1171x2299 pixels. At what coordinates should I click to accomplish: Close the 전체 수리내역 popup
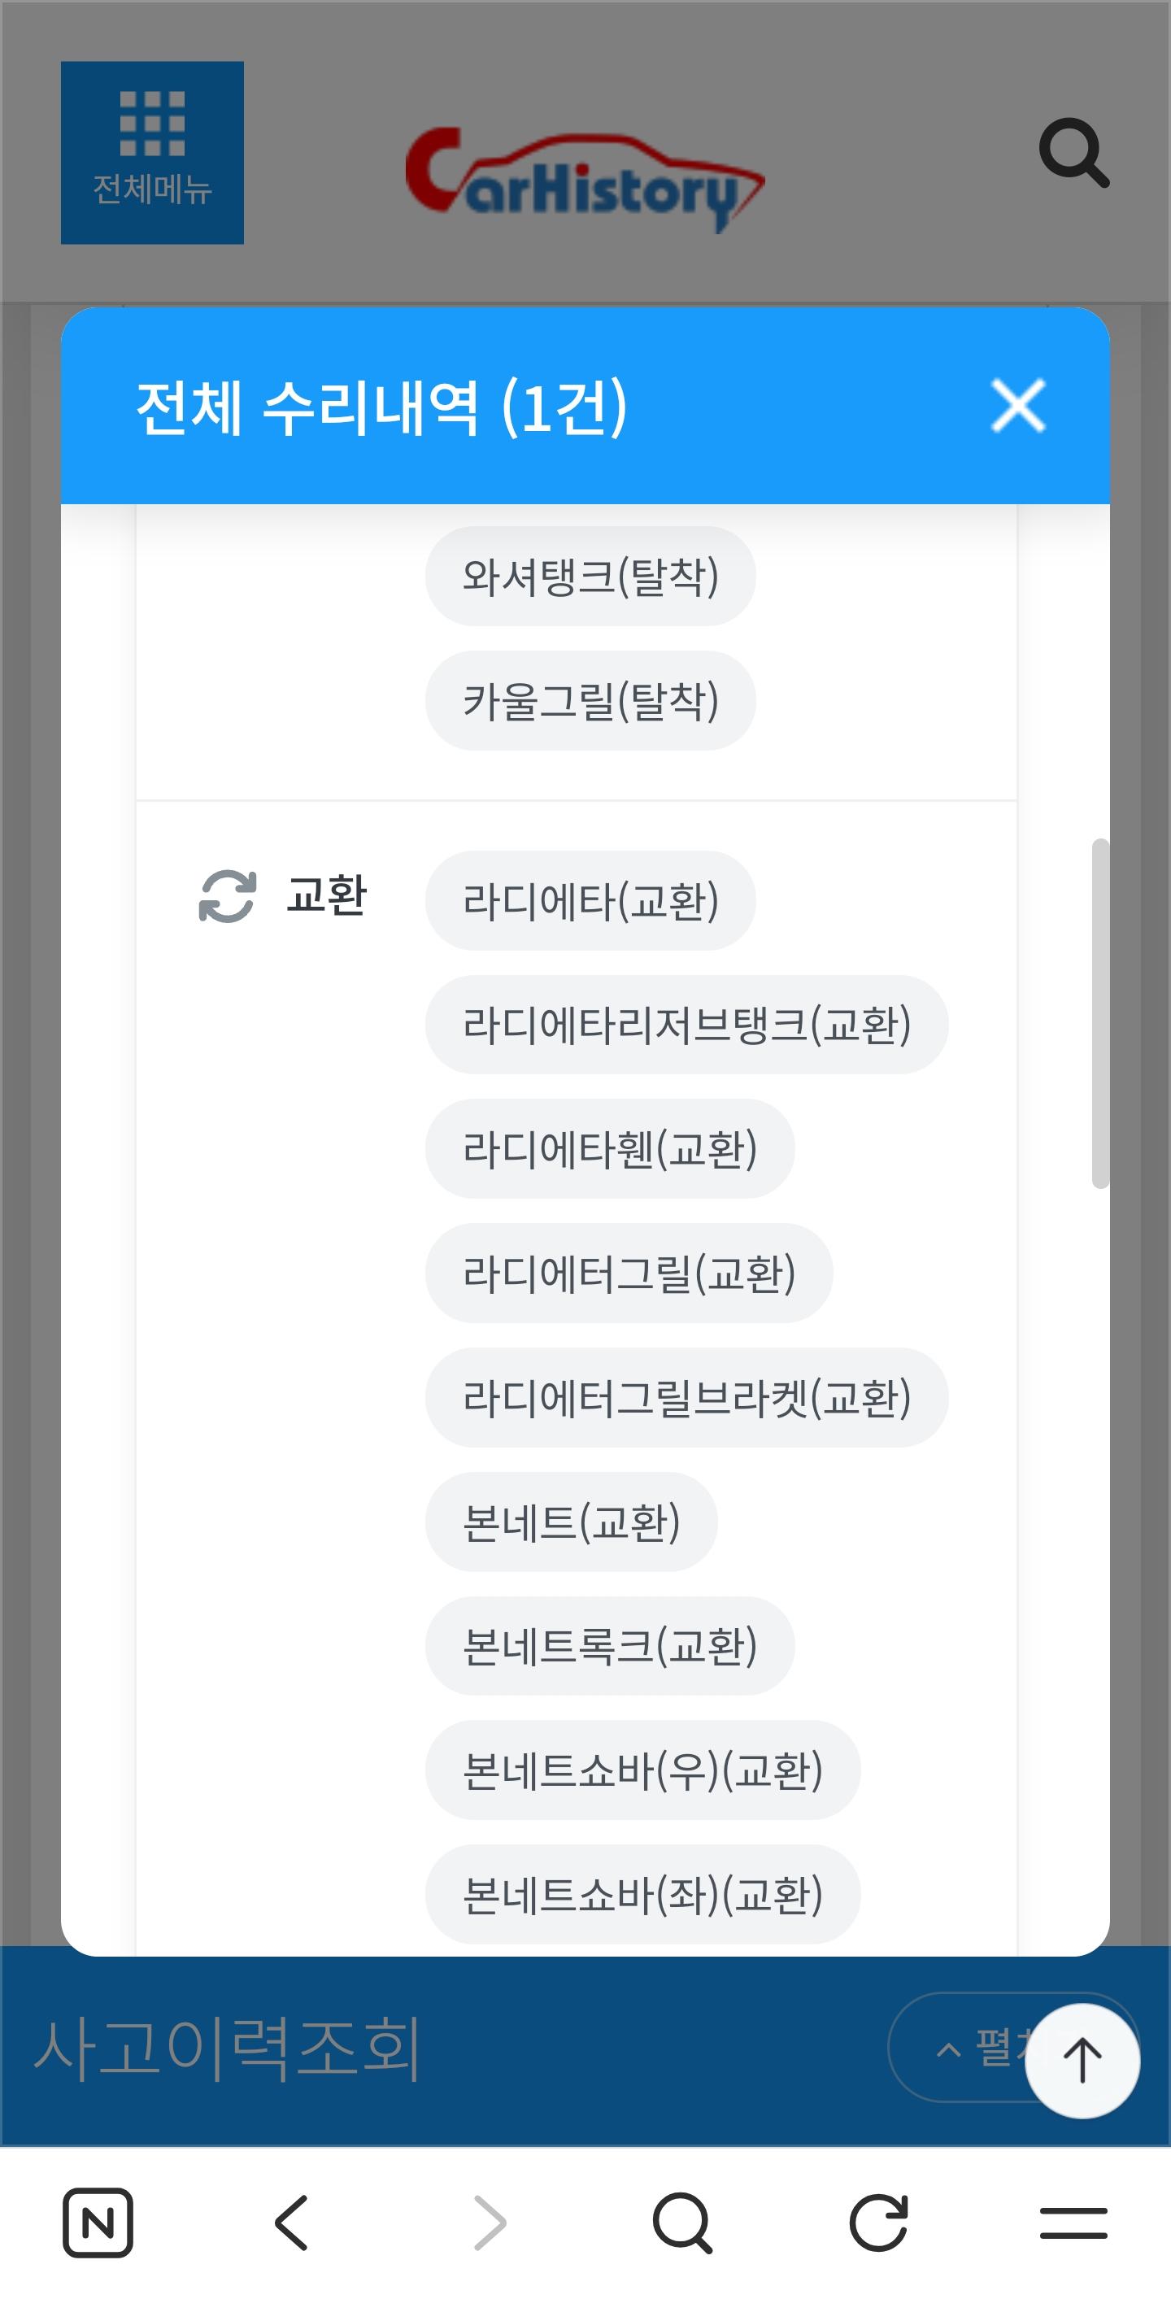pyautogui.click(x=1018, y=406)
